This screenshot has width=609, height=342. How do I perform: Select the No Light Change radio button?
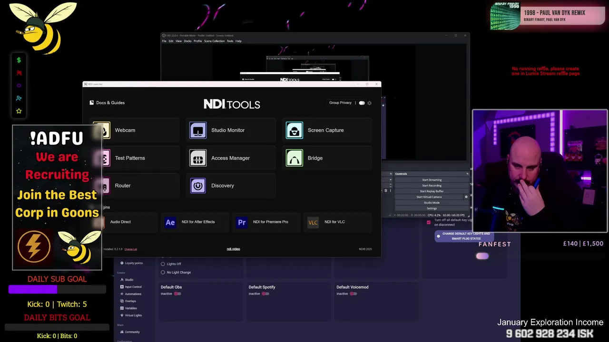tap(163, 272)
